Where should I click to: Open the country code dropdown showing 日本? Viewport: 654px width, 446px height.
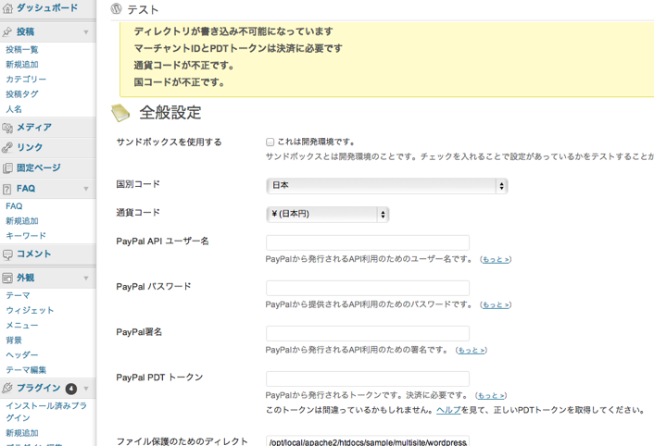point(386,186)
